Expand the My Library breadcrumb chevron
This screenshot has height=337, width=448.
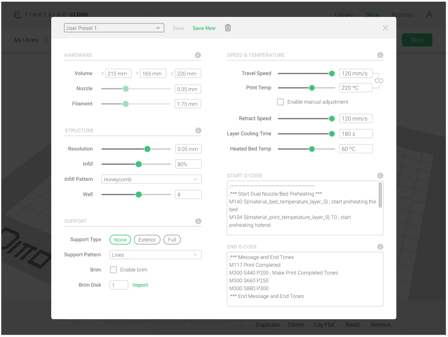pos(46,40)
